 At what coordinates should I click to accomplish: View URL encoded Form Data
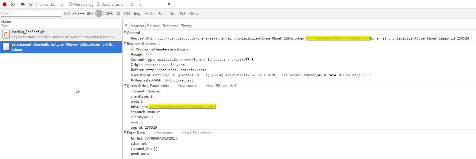click(x=197, y=133)
